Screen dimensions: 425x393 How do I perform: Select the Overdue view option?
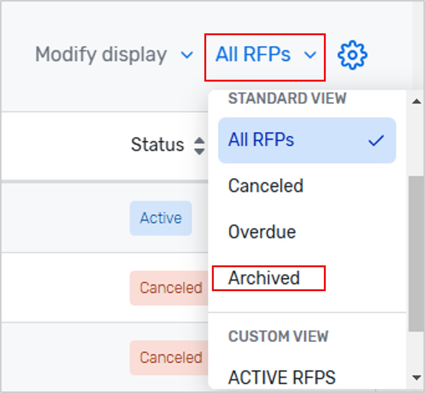point(262,232)
